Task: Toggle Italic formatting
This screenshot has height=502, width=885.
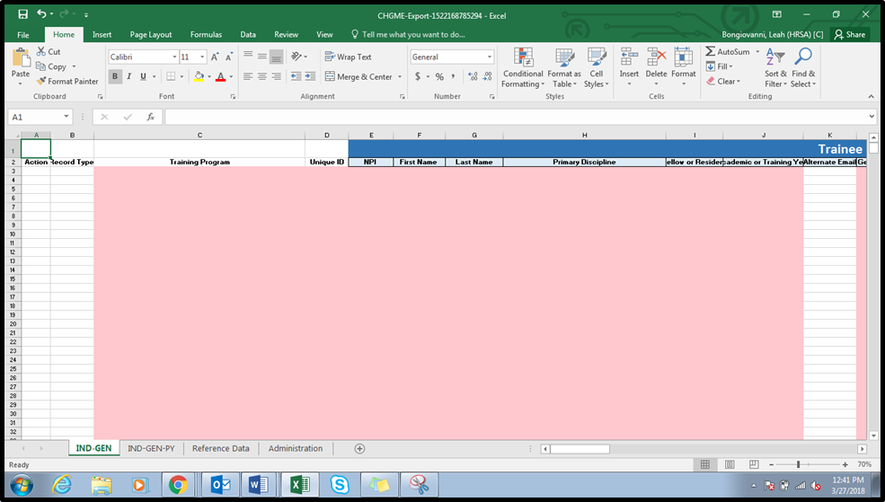Action: [x=128, y=77]
